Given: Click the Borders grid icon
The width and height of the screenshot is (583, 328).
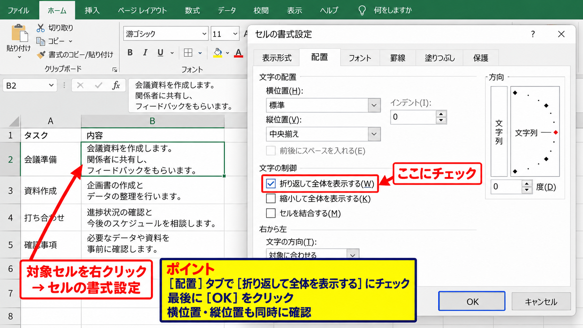Looking at the screenshot, I should 188,53.
